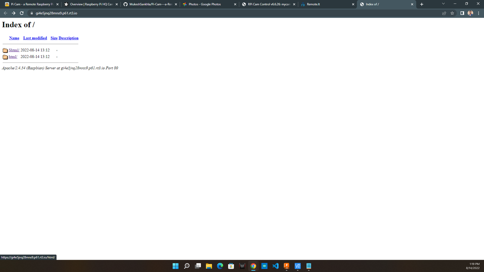The height and width of the screenshot is (272, 484).
Task: Switch to Remote.It tab
Action: click(x=327, y=4)
